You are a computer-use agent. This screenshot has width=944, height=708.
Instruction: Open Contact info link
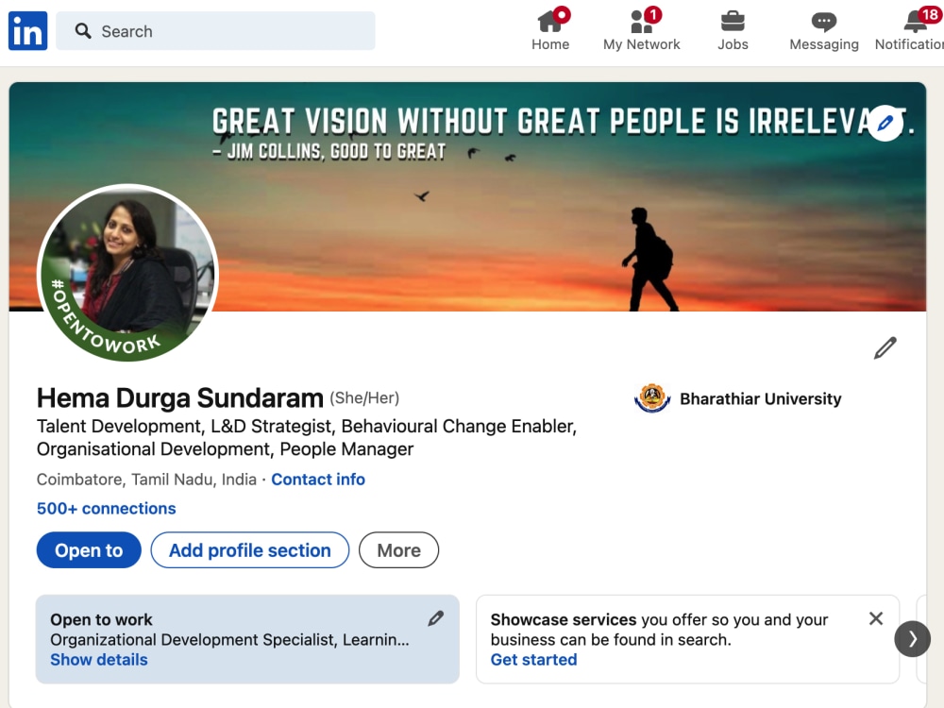pyautogui.click(x=318, y=480)
